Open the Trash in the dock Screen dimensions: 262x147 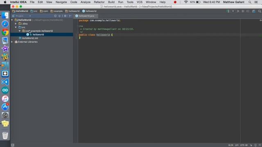(5, 135)
